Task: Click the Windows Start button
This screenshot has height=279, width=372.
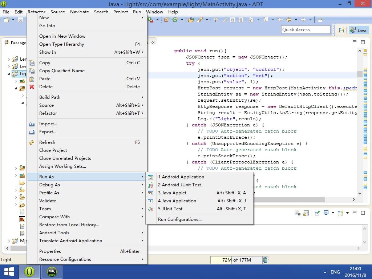Action: [x=9, y=271]
